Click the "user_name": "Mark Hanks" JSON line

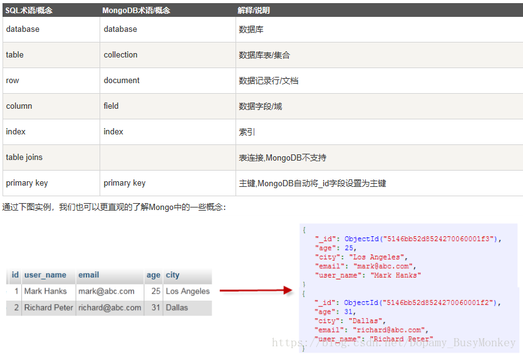click(368, 275)
